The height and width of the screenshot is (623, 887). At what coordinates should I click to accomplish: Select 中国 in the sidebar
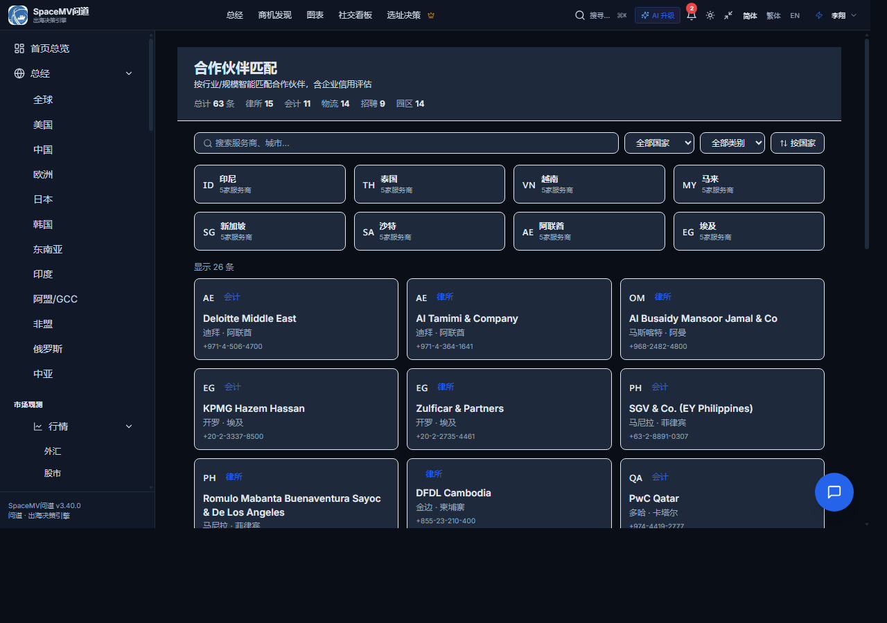[x=43, y=150]
